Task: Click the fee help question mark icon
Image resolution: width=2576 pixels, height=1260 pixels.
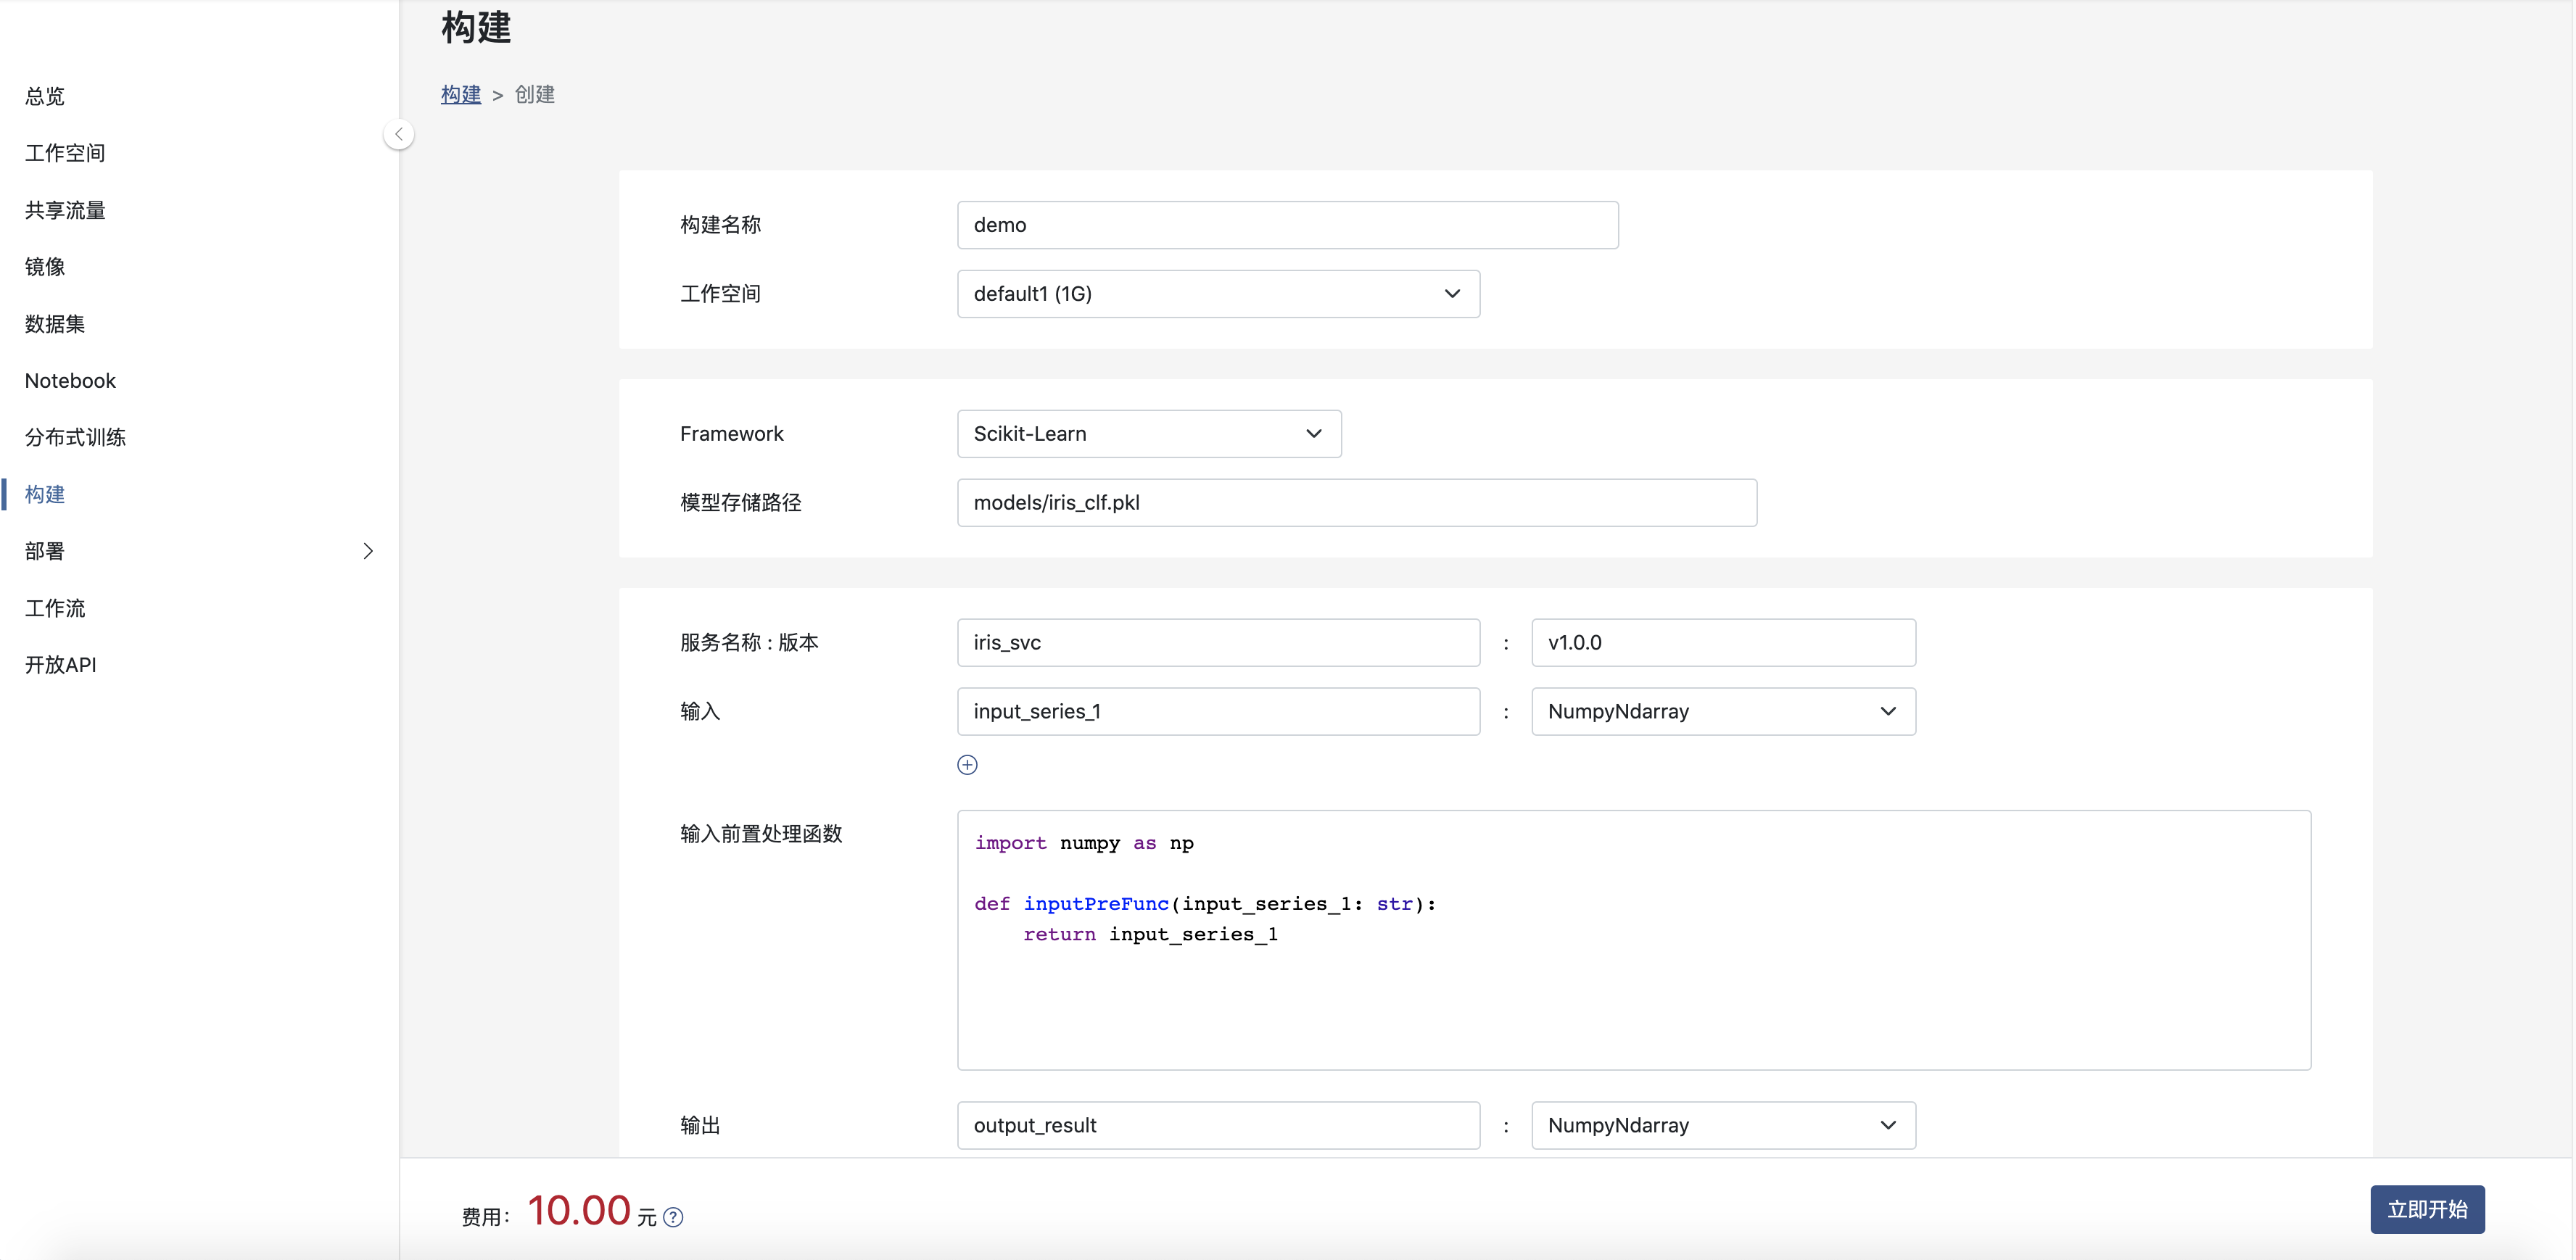Action: tap(674, 1217)
